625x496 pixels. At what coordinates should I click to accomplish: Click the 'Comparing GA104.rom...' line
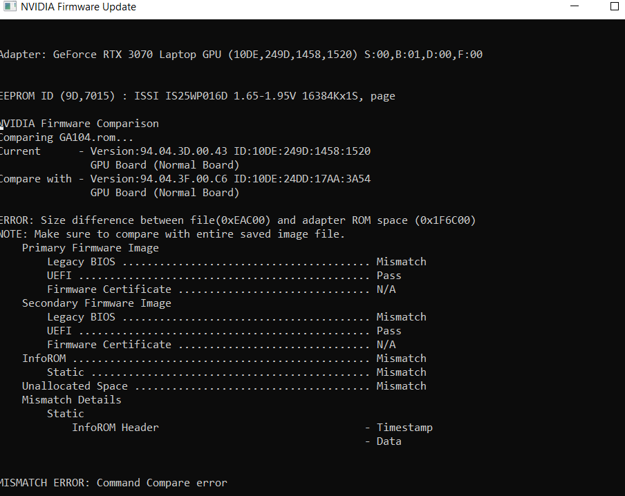[x=66, y=137]
